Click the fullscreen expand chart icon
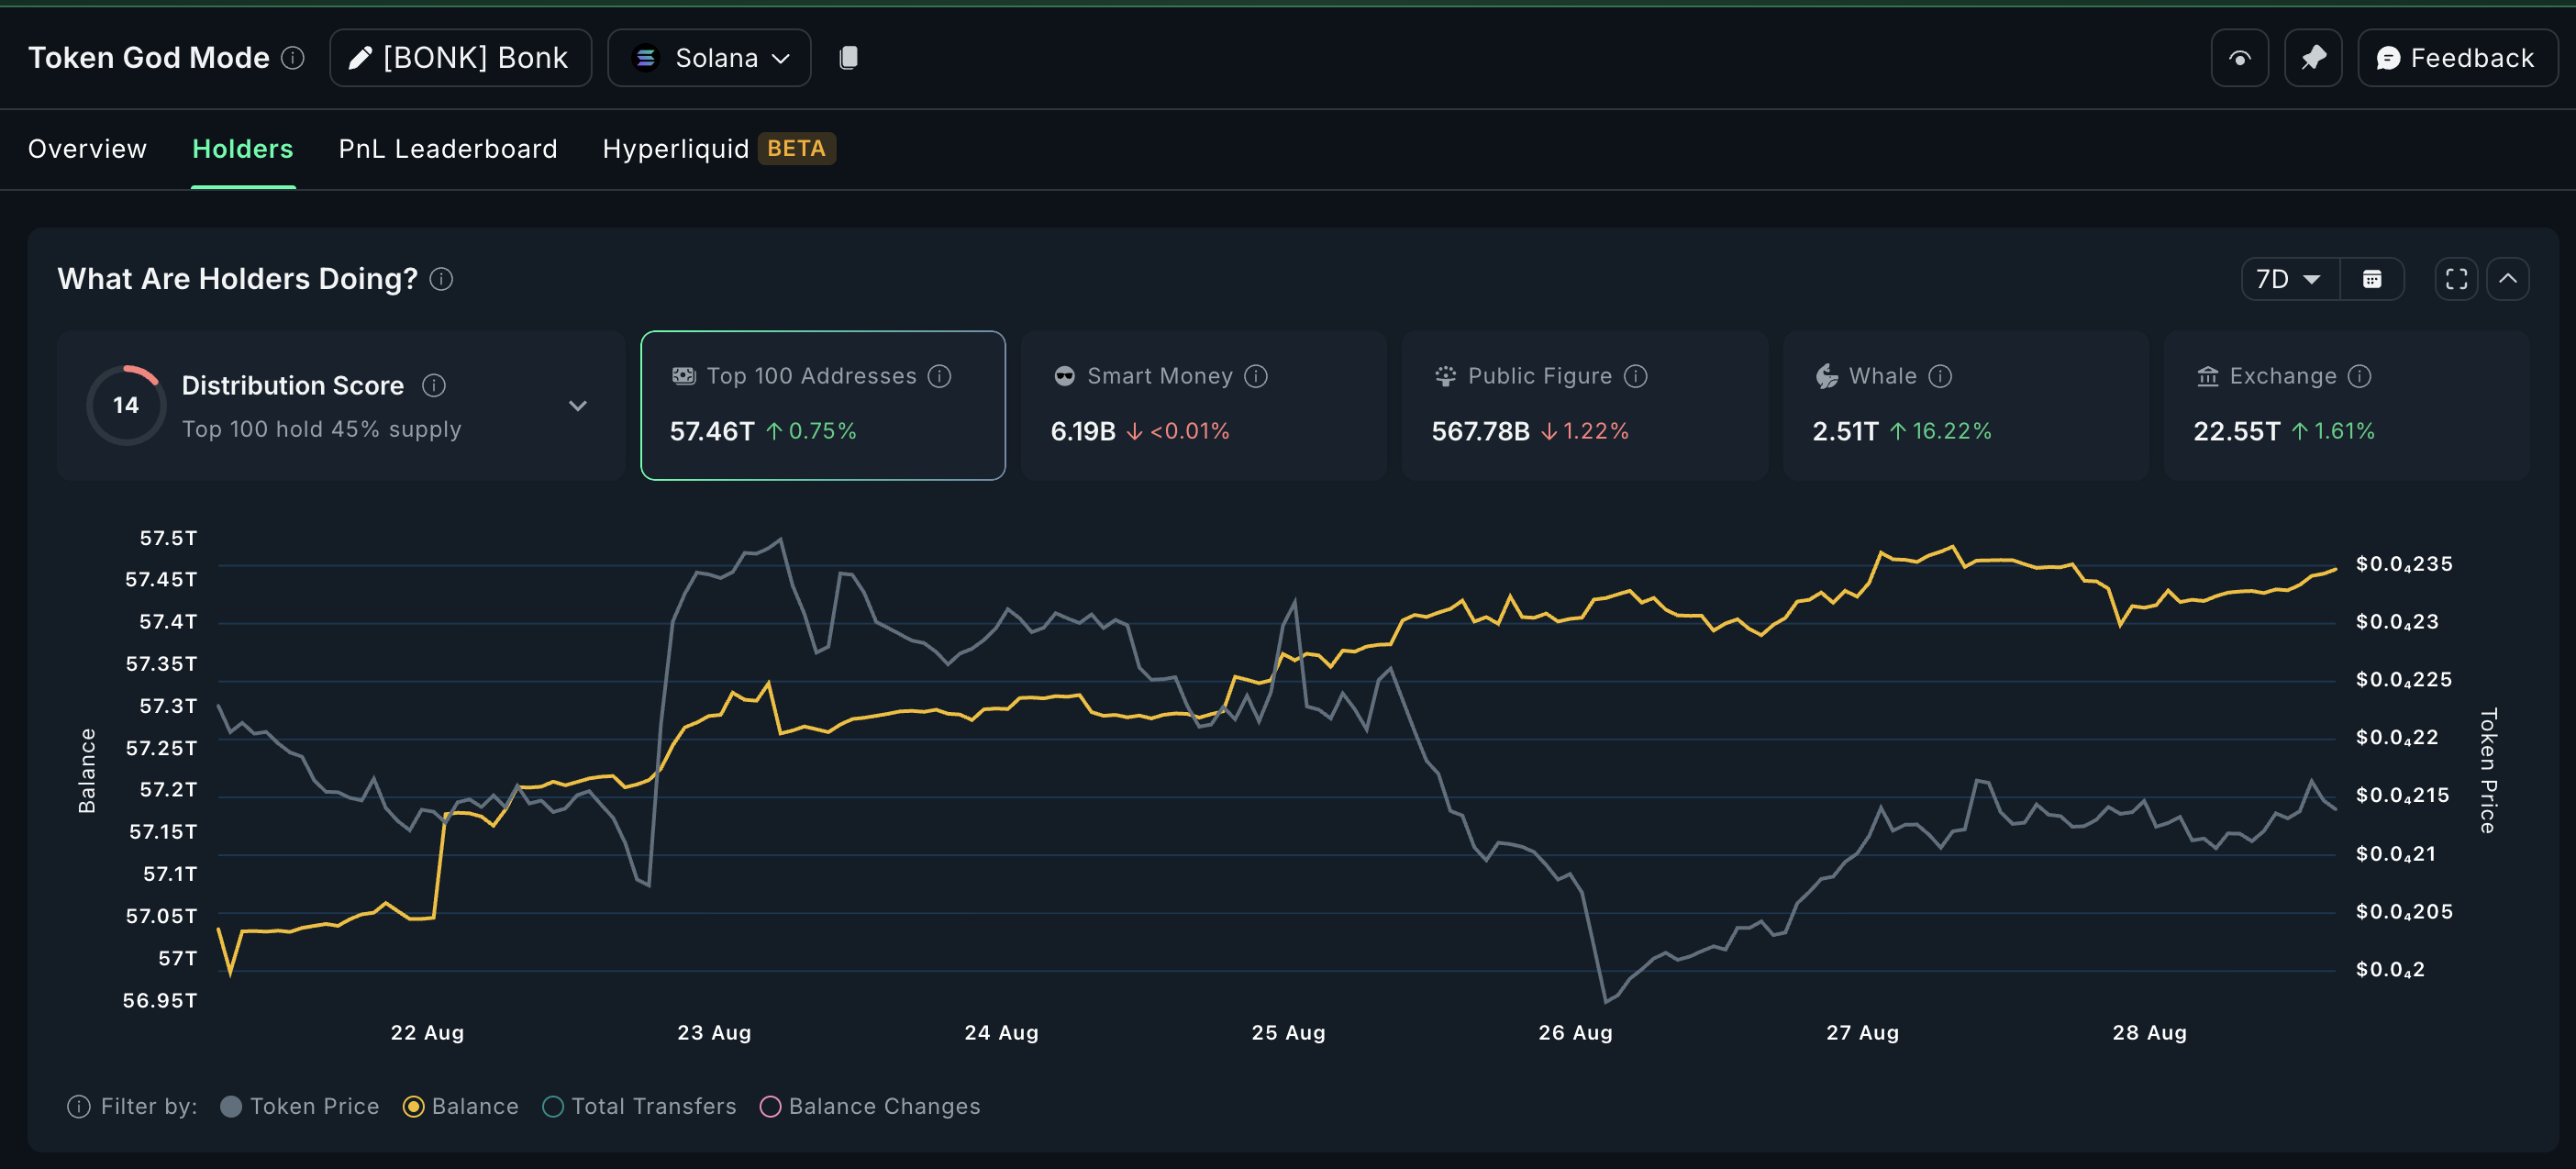Image resolution: width=2576 pixels, height=1169 pixels. pos(2456,279)
